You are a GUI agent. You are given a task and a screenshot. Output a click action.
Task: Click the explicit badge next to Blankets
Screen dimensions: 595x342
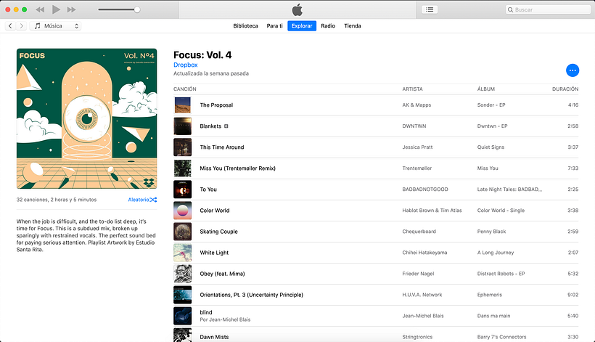[226, 126]
